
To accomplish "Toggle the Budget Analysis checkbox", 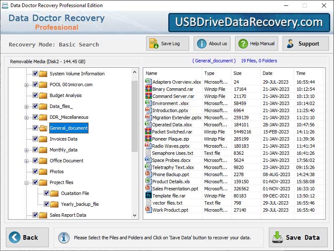I will point(35,95).
